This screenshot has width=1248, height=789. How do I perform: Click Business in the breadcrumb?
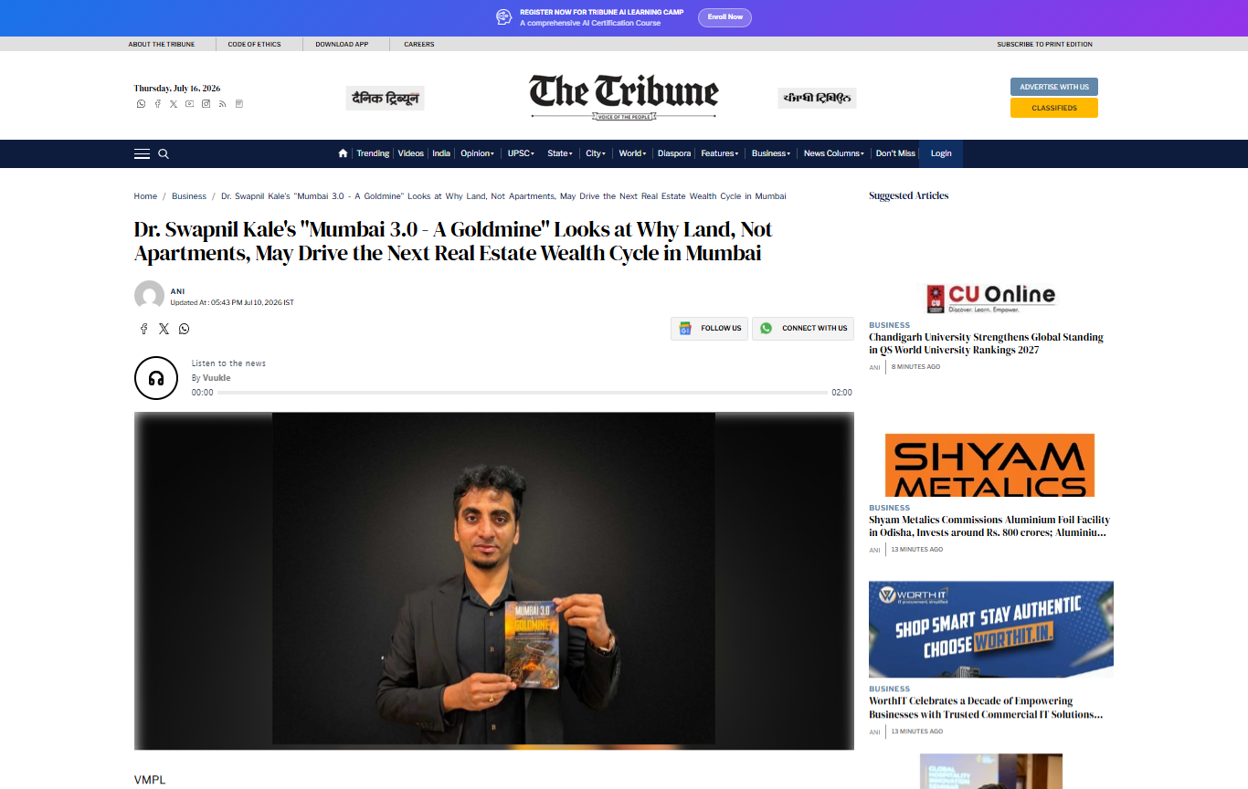189,196
